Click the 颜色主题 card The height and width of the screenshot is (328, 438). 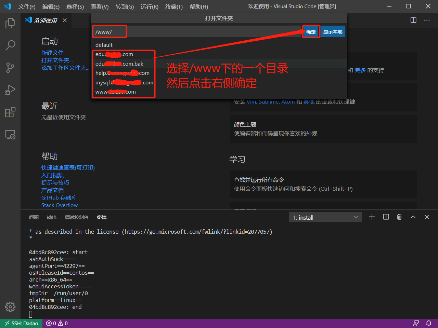tap(323, 129)
